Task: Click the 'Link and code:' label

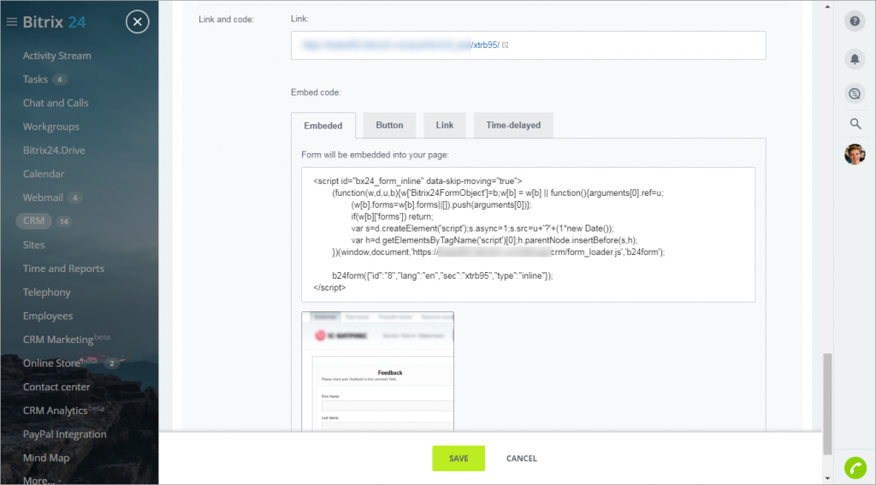Action: tap(226, 19)
